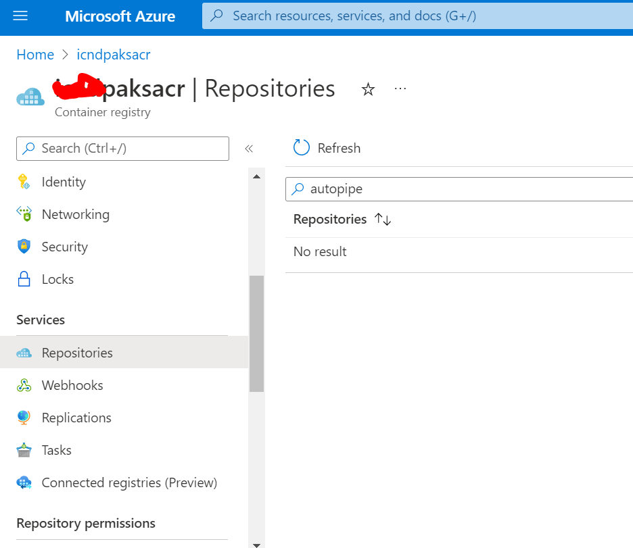Click the Services section heading

pyautogui.click(x=41, y=320)
